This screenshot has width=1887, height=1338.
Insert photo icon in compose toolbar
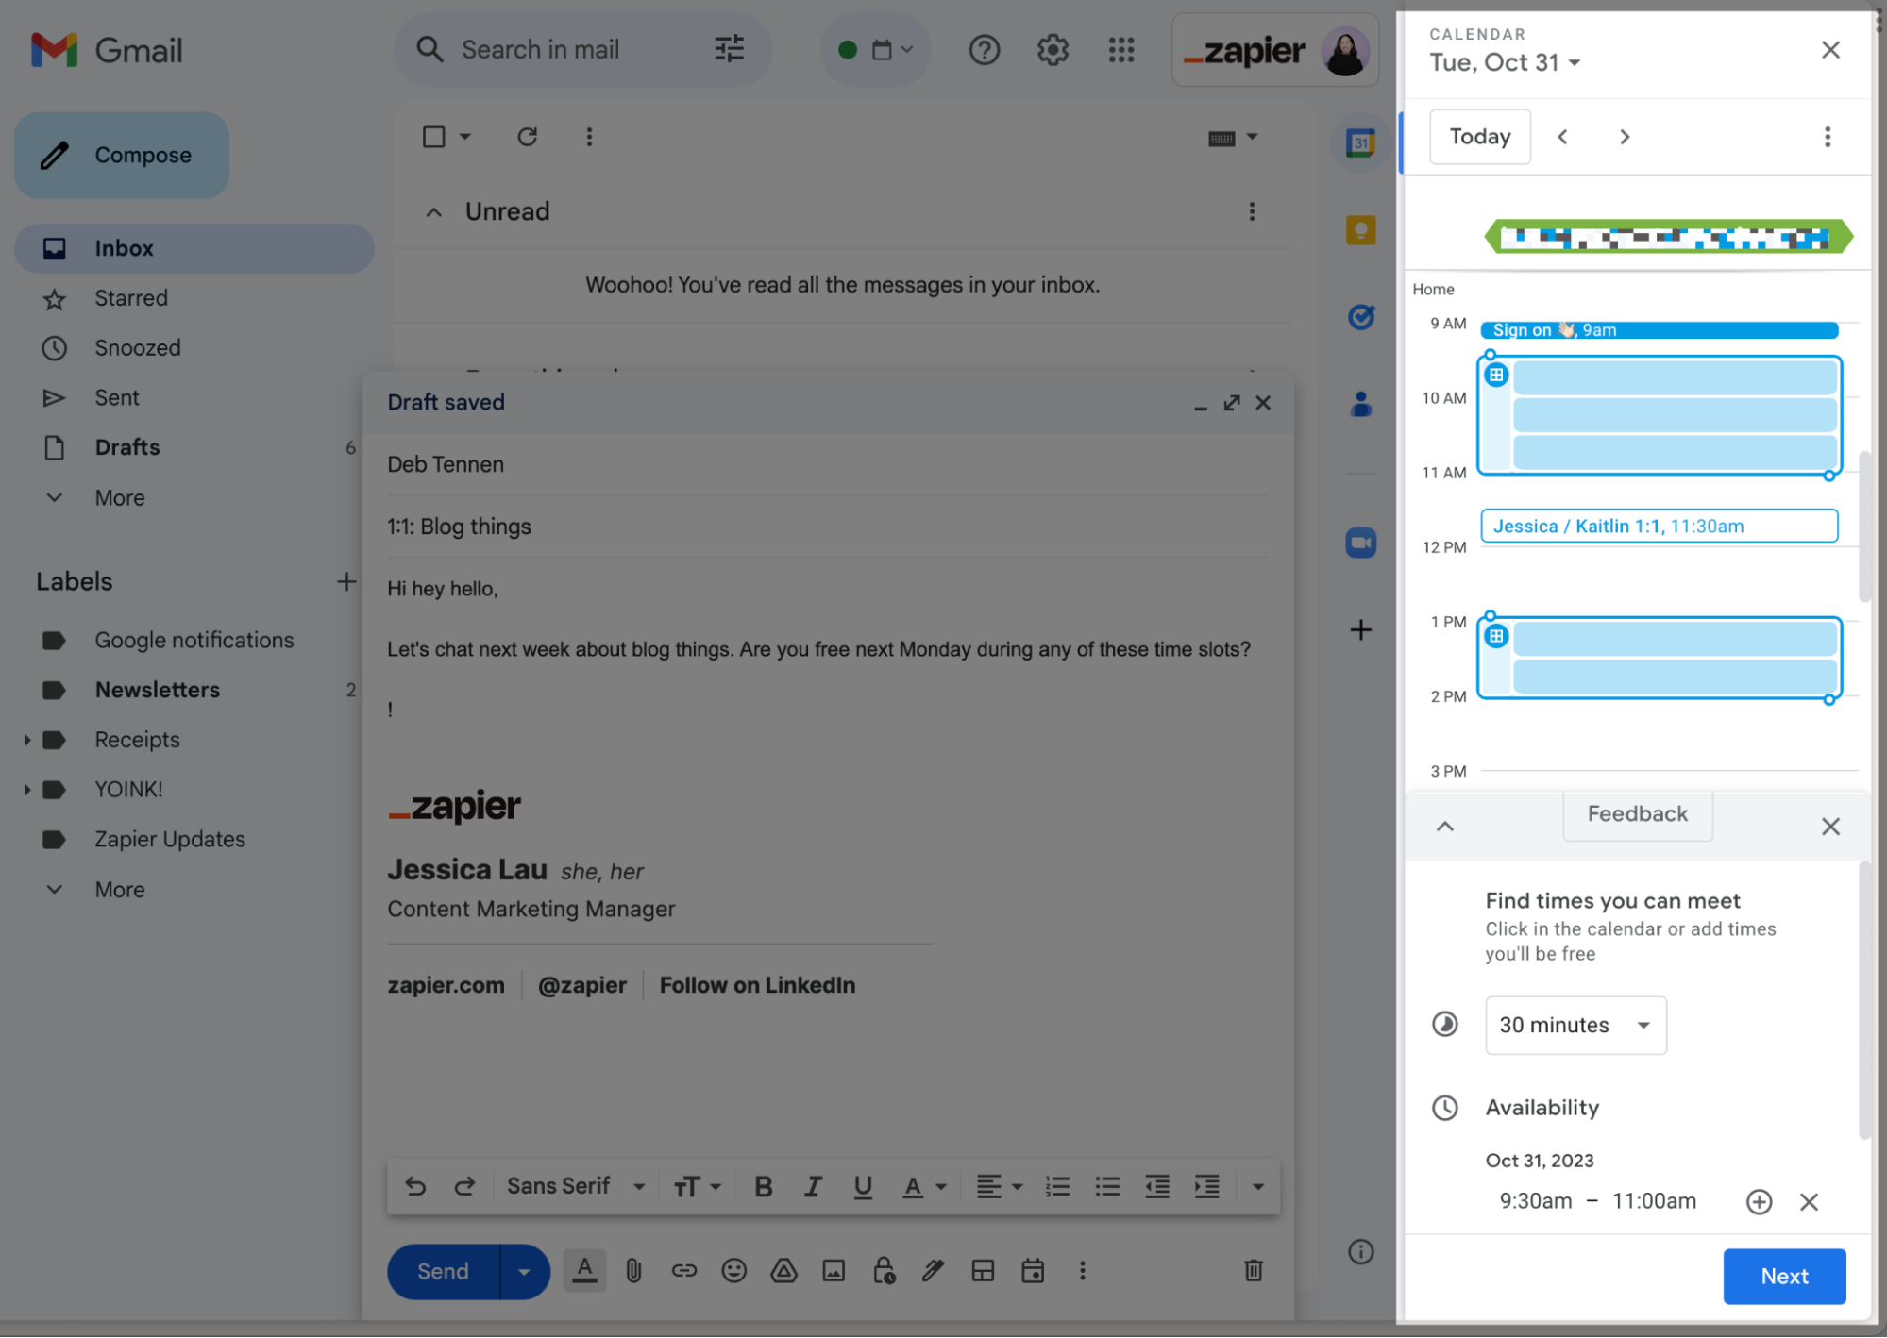[x=834, y=1272]
